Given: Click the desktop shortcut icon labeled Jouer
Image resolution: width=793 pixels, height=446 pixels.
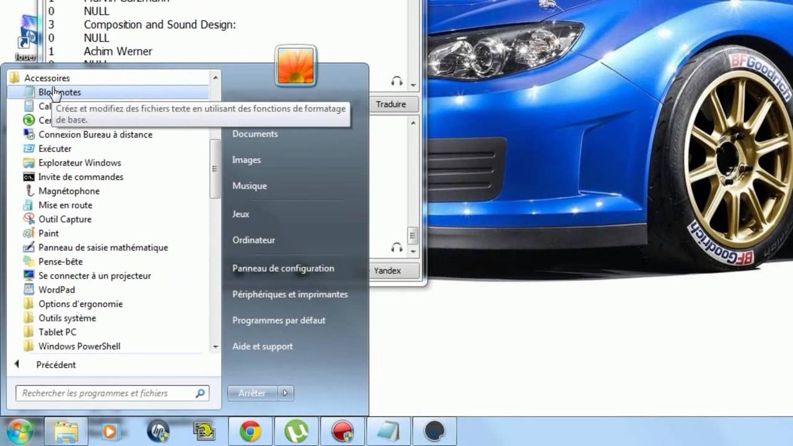Looking at the screenshot, I should coord(26,38).
